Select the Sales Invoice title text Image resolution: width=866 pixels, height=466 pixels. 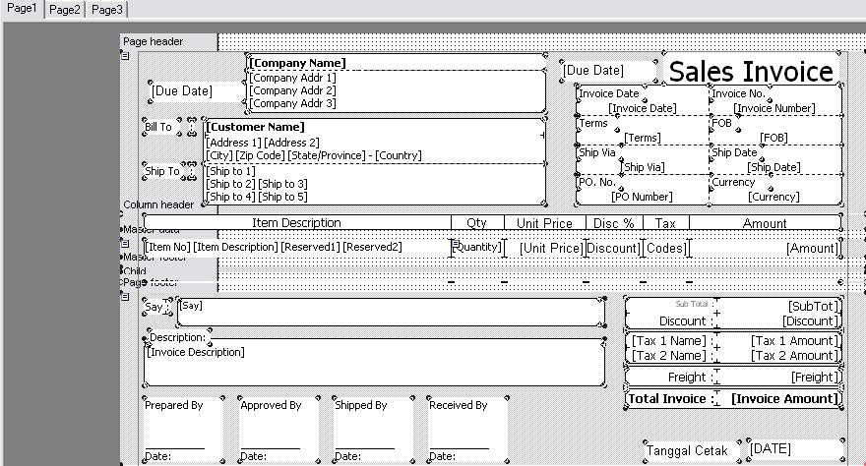pyautogui.click(x=752, y=72)
